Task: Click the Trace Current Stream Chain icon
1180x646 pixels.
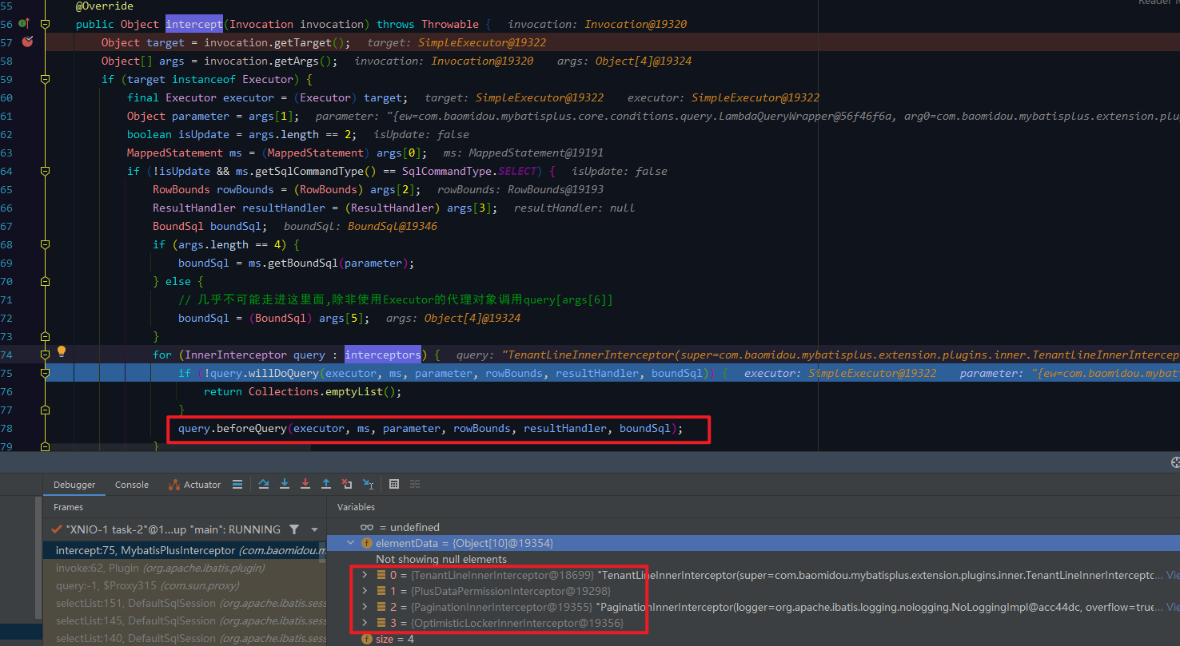Action: [415, 484]
